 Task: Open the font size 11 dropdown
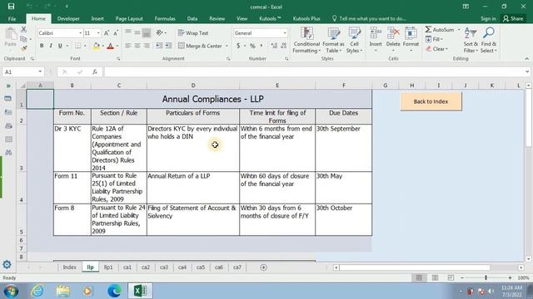(98, 33)
